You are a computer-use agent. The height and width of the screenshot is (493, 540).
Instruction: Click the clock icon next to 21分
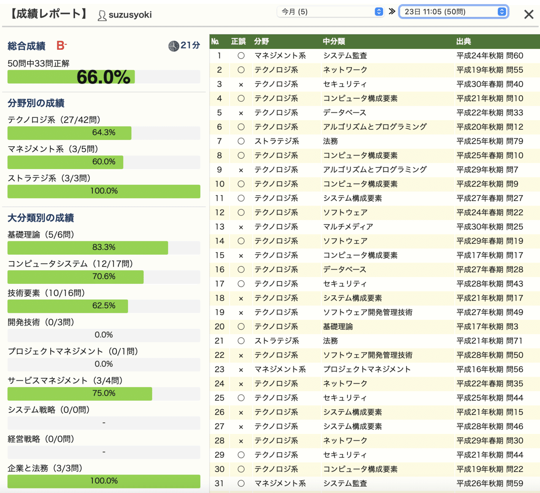(173, 46)
